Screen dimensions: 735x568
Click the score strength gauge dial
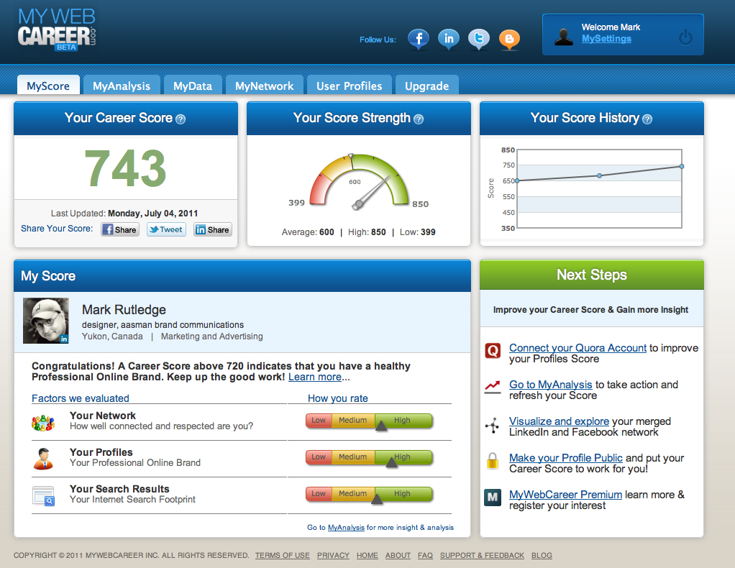point(359,181)
